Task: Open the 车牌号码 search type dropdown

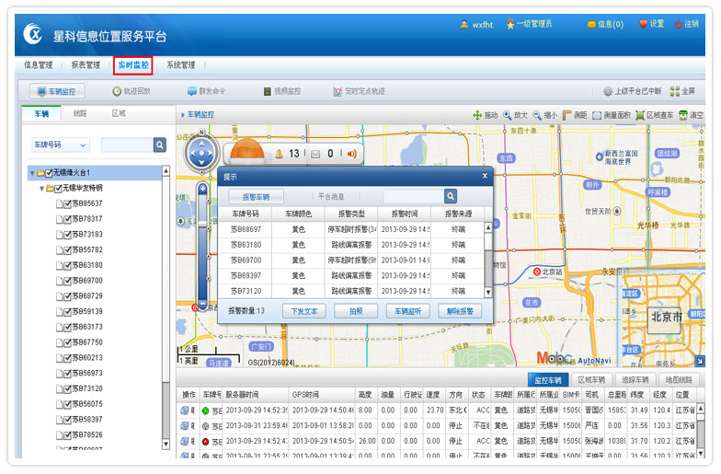Action: click(x=60, y=145)
